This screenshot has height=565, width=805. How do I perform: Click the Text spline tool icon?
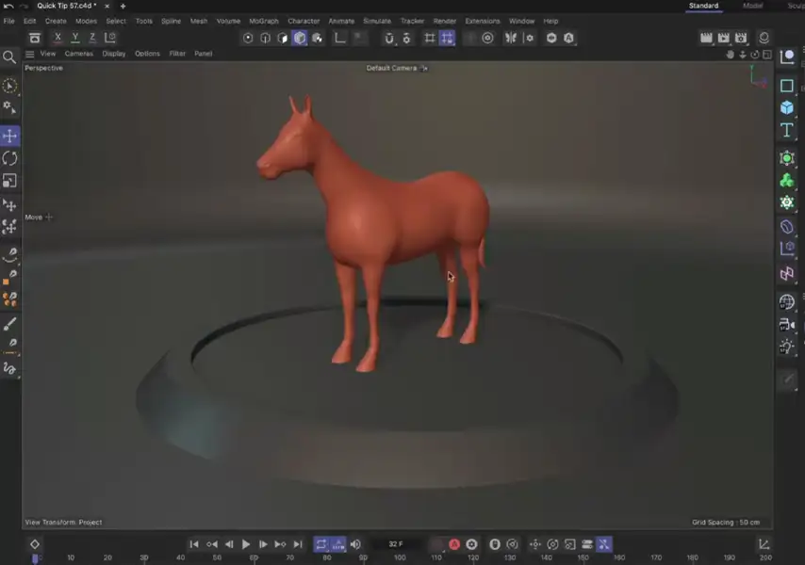pyautogui.click(x=787, y=130)
